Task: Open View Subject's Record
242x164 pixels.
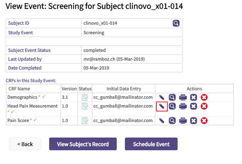Action: point(82,144)
